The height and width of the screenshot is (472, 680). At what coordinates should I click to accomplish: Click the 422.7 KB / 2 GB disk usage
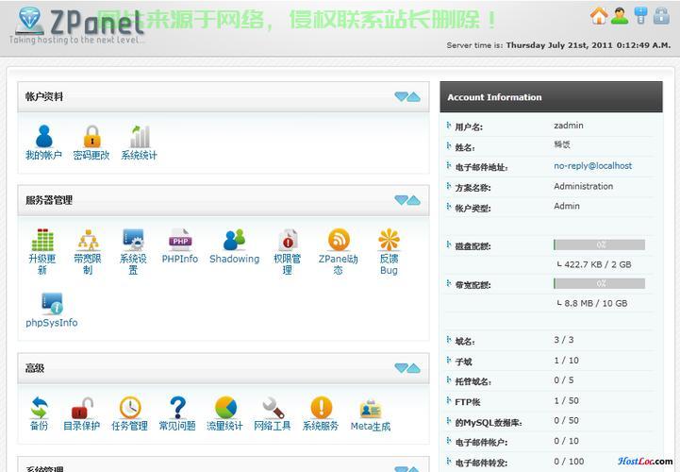pyautogui.click(x=598, y=264)
